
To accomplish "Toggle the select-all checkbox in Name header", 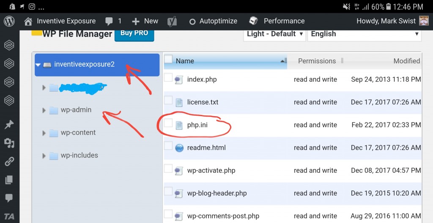I will (168, 59).
